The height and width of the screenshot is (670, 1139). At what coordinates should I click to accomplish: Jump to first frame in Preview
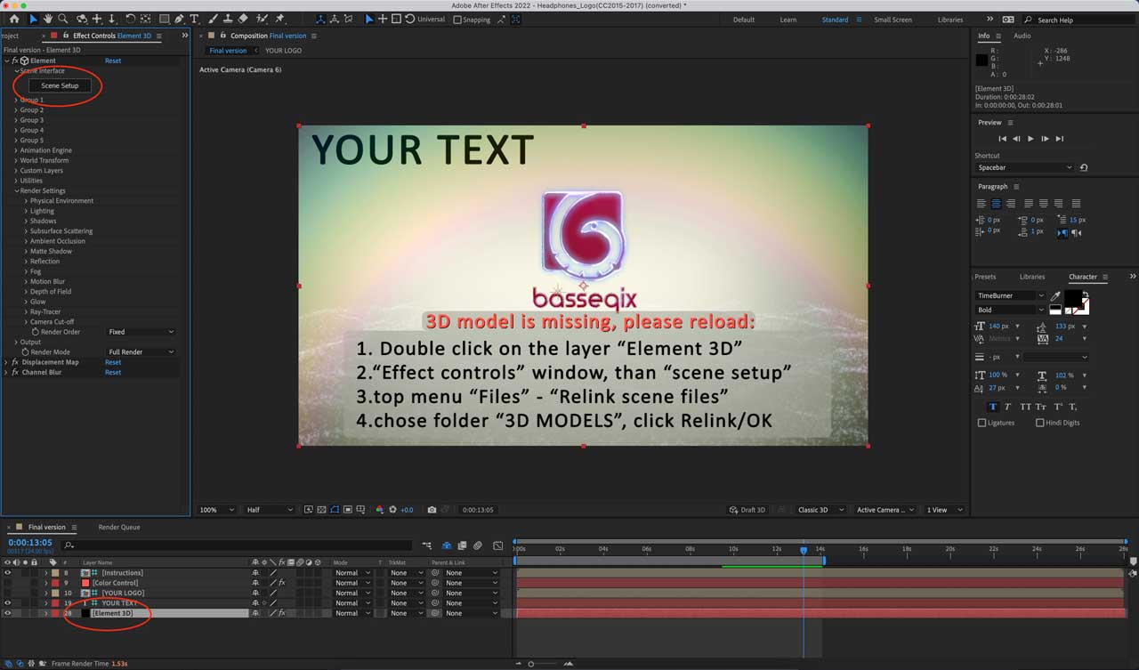[x=1002, y=139]
